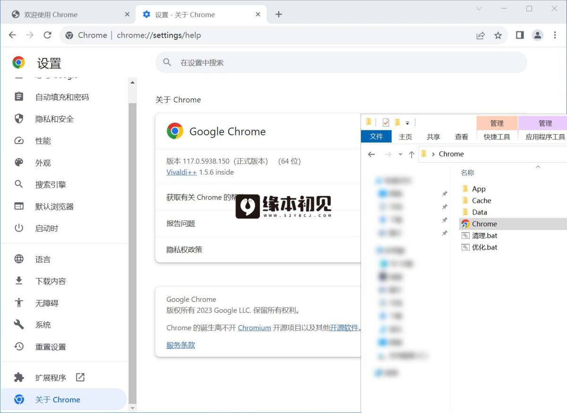This screenshot has height=413, width=567.
Task: Open Explorer's recent locations dropdown
Action: pos(401,154)
